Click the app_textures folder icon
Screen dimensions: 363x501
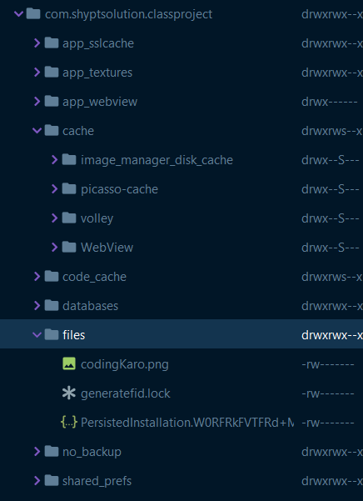click(52, 72)
